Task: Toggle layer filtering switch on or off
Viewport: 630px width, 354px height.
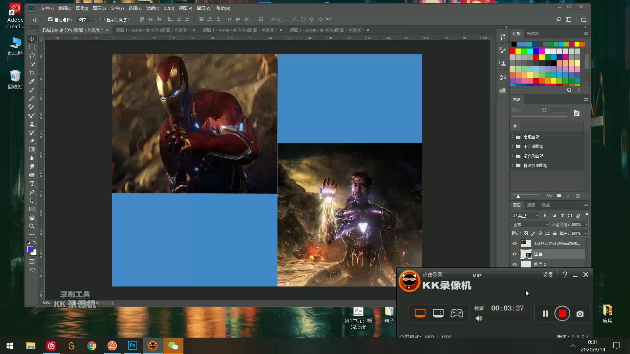Action: click(587, 215)
